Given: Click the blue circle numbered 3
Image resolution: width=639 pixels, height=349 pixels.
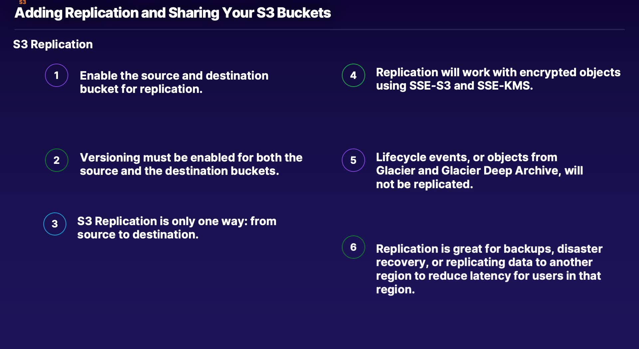Looking at the screenshot, I should (x=55, y=224).
